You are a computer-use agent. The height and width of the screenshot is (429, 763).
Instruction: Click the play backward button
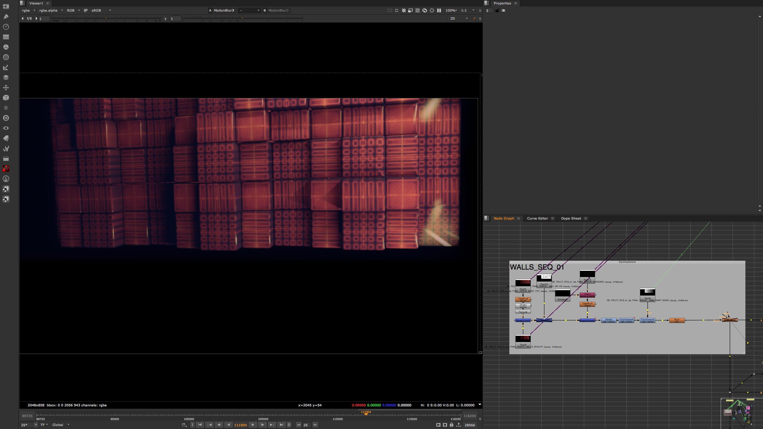pyautogui.click(x=229, y=425)
